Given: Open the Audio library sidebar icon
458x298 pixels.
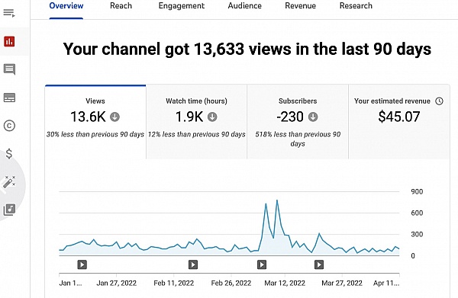Looking at the screenshot, I should click(9, 210).
